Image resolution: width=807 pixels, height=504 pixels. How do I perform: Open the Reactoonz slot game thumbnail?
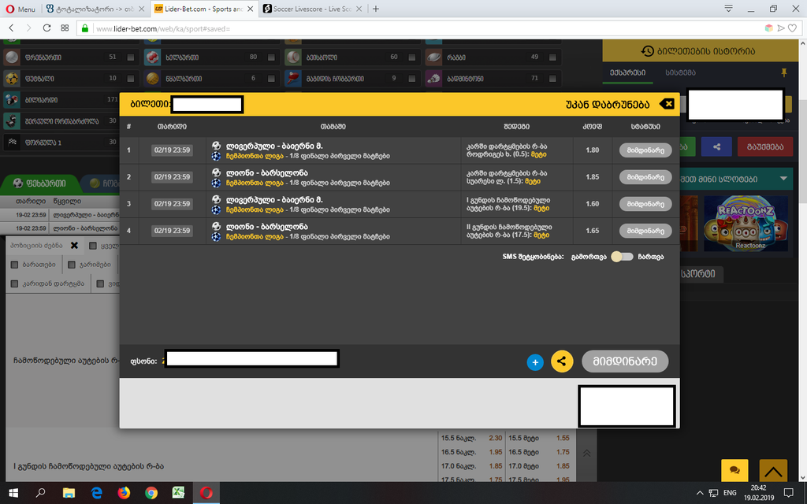point(746,224)
